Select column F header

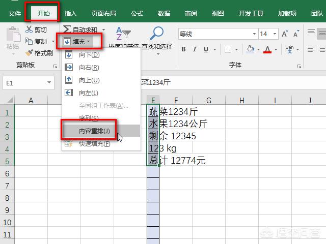pos(176,100)
